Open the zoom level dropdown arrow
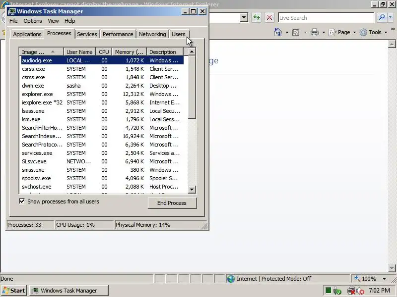Image resolution: width=397 pixels, height=297 pixels. [x=384, y=279]
